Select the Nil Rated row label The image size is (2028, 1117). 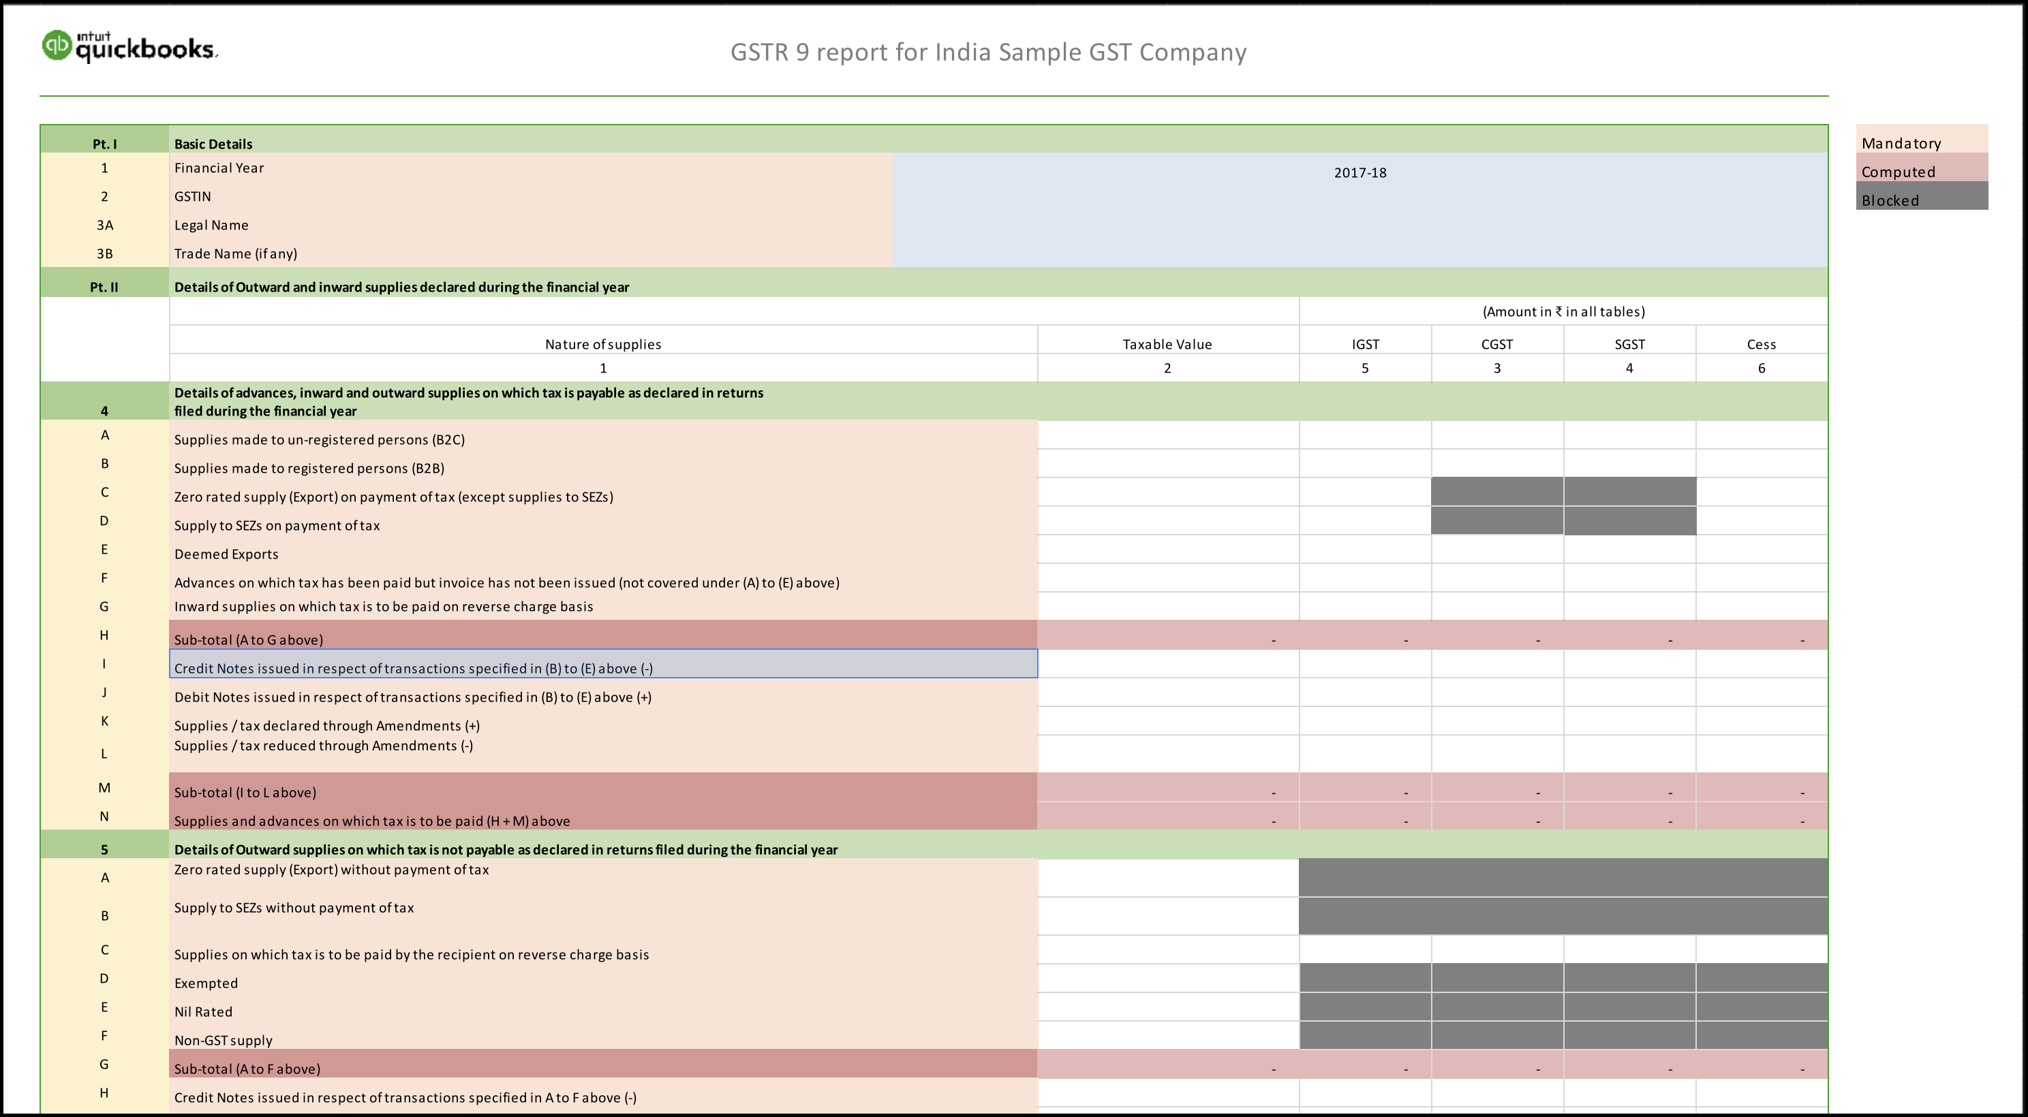[603, 1007]
